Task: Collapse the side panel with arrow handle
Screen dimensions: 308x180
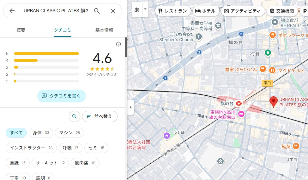Action: point(130,108)
